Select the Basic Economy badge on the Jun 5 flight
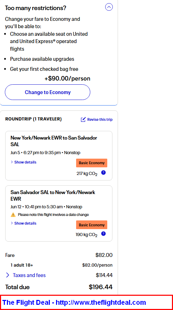This screenshot has height=310, width=173. click(x=92, y=163)
